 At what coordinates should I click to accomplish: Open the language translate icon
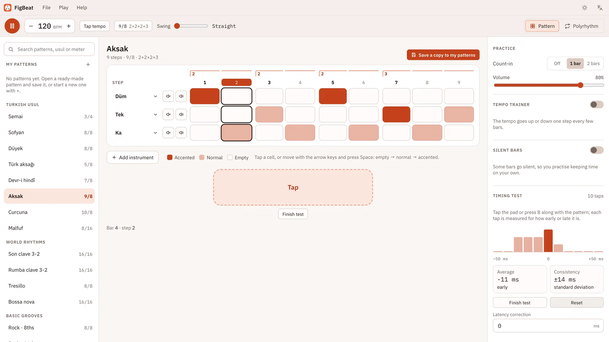tap(600, 7)
